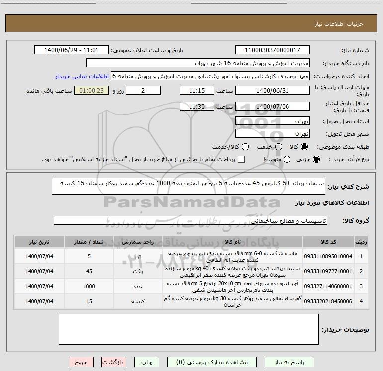Click the چاپ print button

(x=147, y=362)
